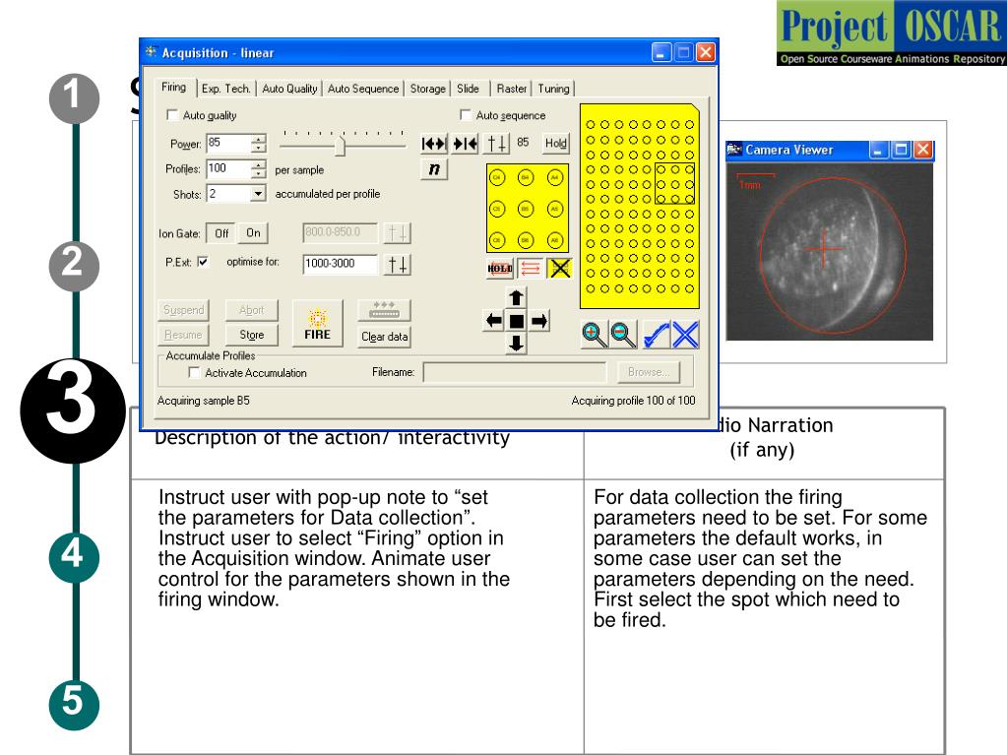Move stage up with the up arrow

point(517,298)
